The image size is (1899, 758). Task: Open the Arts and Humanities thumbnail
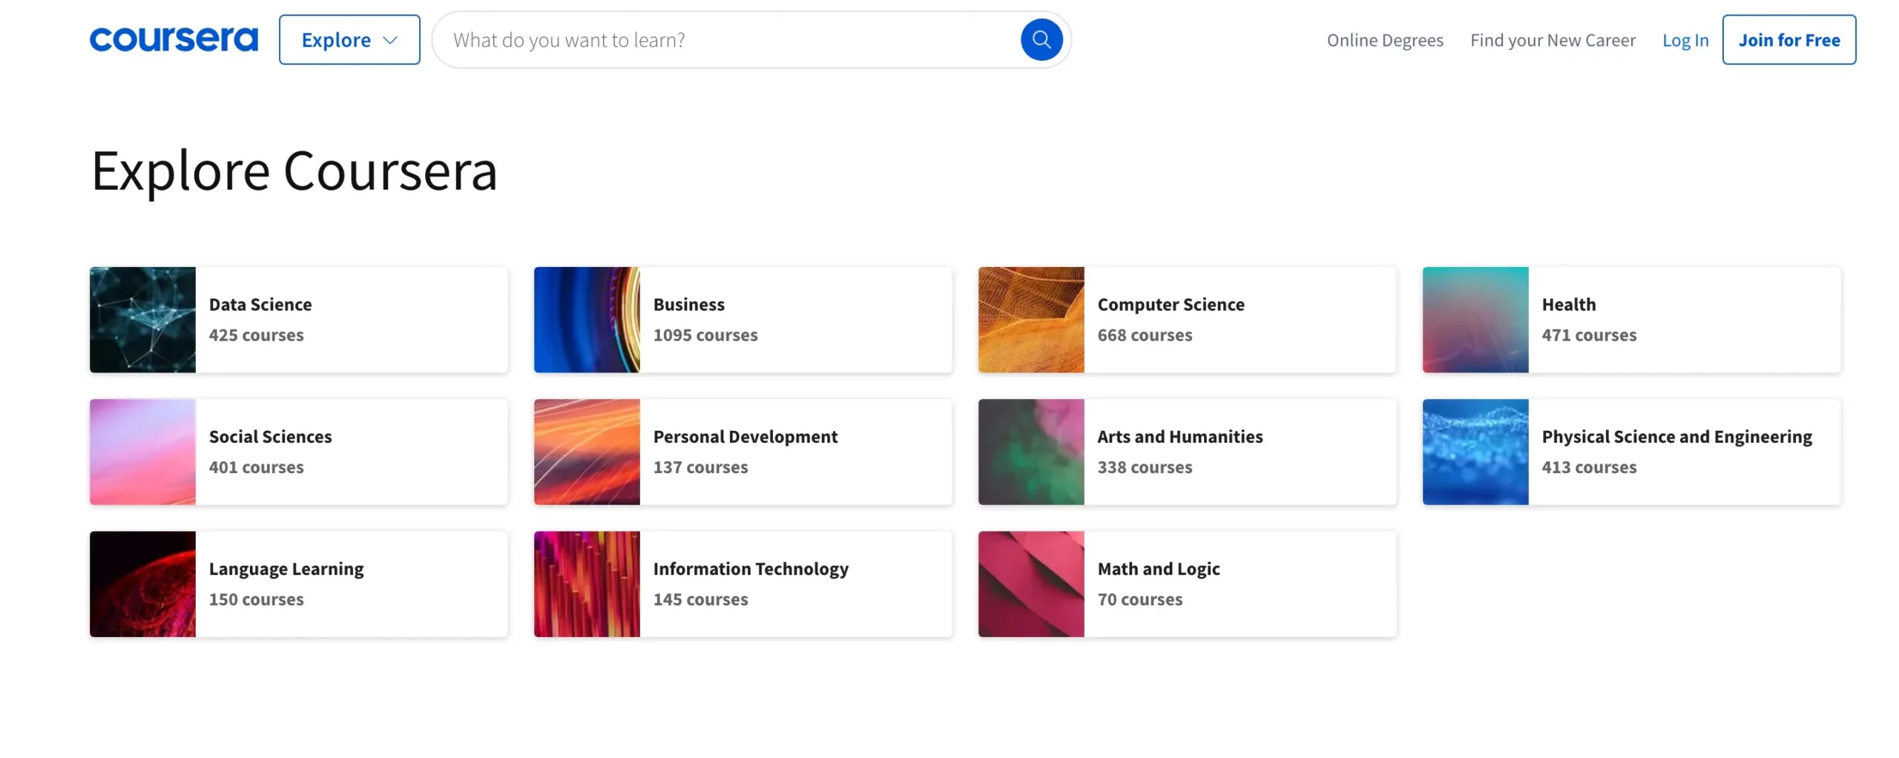point(1030,451)
